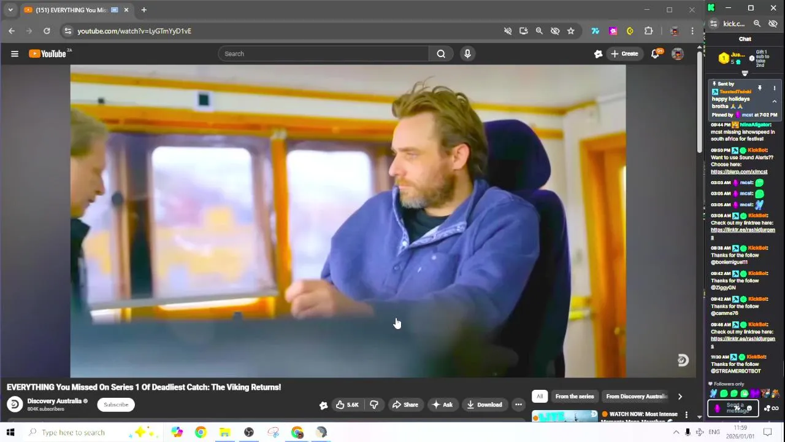Click the YouTube search magnifier button
The height and width of the screenshot is (442, 785).
[441, 54]
